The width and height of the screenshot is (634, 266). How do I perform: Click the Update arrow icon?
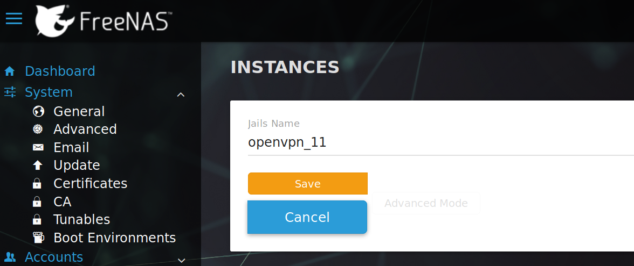tap(38, 166)
